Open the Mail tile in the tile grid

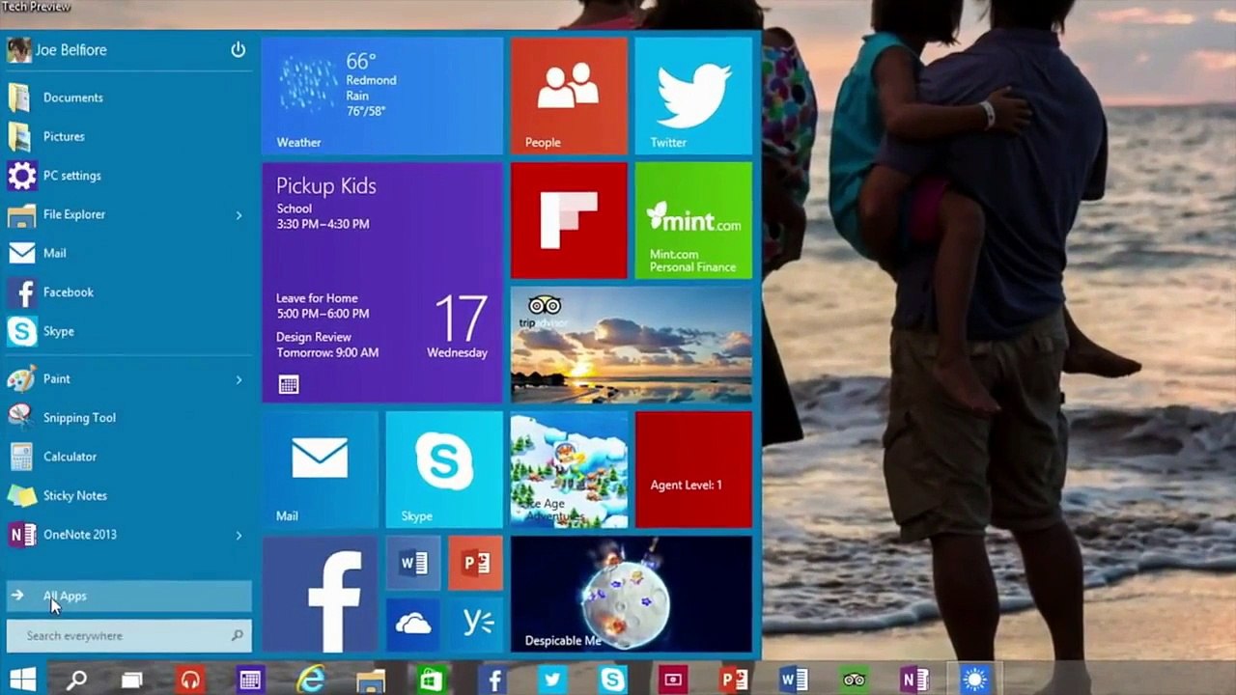coord(320,470)
